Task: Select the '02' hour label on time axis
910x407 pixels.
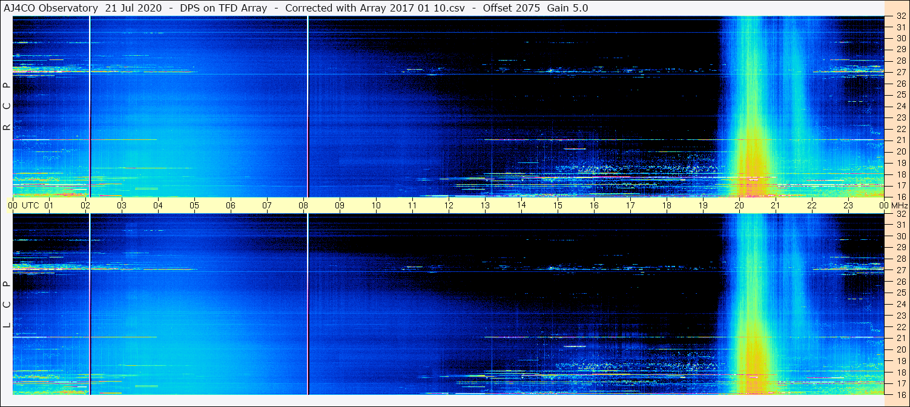Action: 85,205
